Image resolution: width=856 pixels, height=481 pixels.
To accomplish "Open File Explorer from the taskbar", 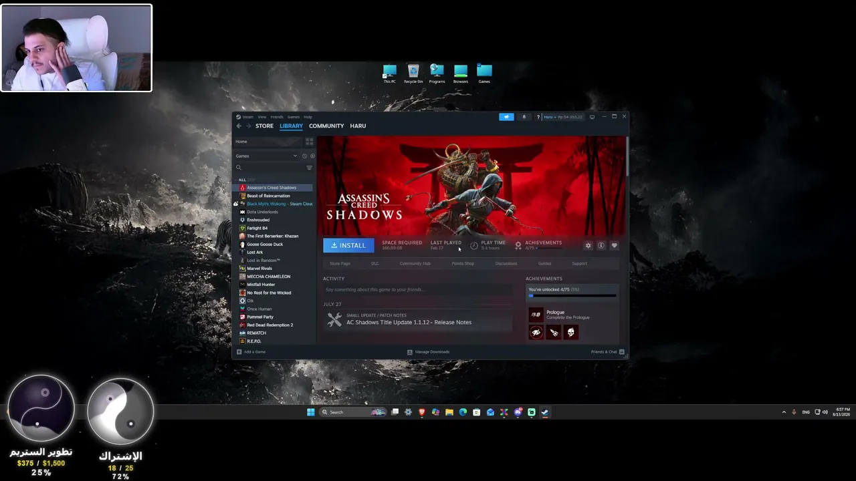I will click(449, 412).
